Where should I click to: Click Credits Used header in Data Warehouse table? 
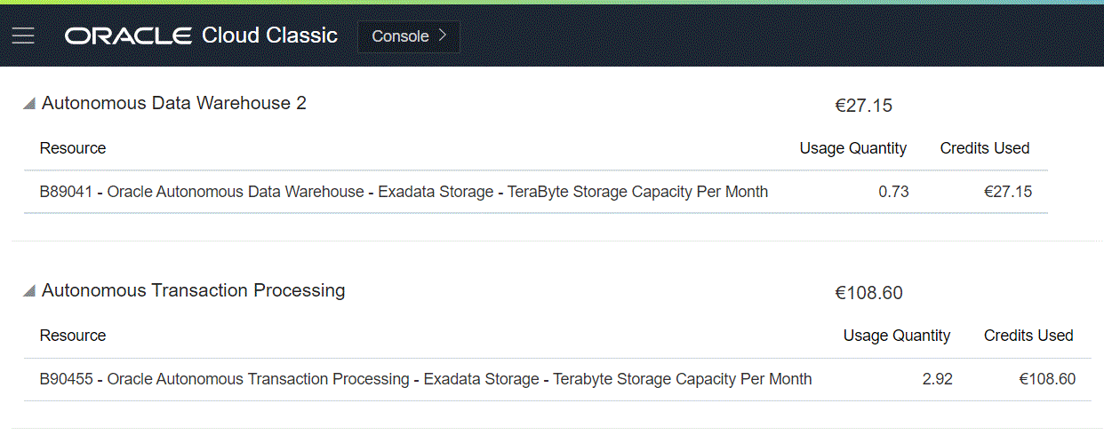(984, 148)
